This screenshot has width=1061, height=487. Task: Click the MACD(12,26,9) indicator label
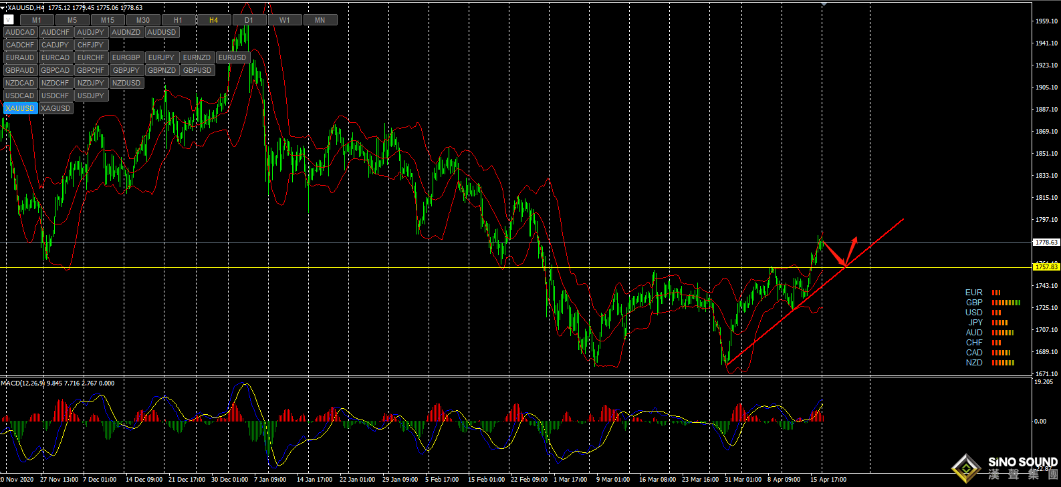pos(22,383)
